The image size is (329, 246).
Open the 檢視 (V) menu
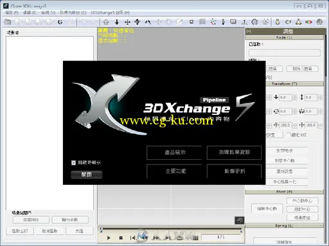pos(48,13)
